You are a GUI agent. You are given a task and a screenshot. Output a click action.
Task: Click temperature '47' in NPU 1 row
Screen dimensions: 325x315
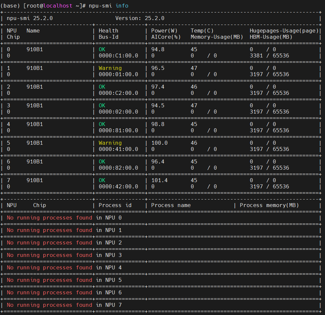pyautogui.click(x=194, y=68)
